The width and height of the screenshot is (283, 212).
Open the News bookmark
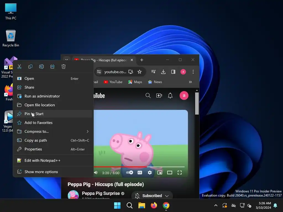[155, 82]
